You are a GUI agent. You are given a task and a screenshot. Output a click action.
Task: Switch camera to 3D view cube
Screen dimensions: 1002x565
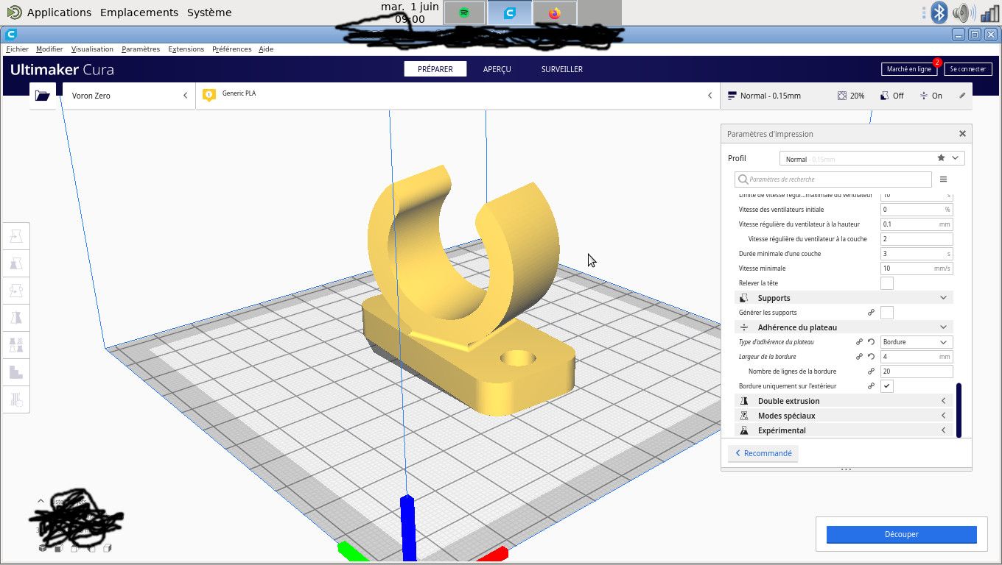coord(43,548)
